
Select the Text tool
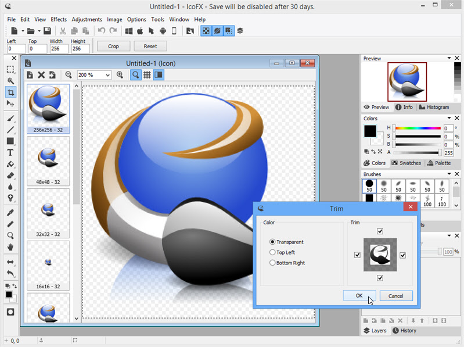click(x=10, y=152)
